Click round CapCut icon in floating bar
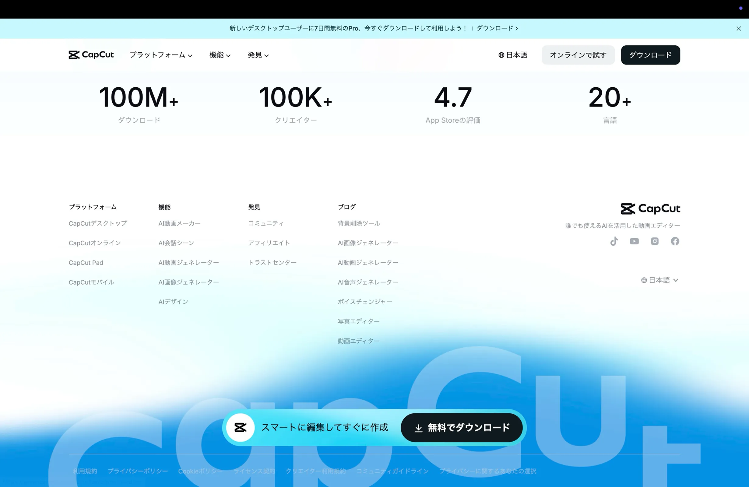The image size is (749, 487). click(241, 428)
